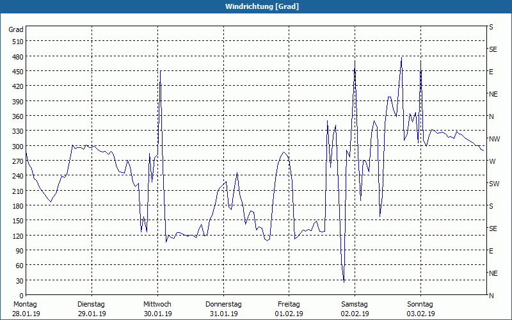Click the NW compass label

point(494,139)
